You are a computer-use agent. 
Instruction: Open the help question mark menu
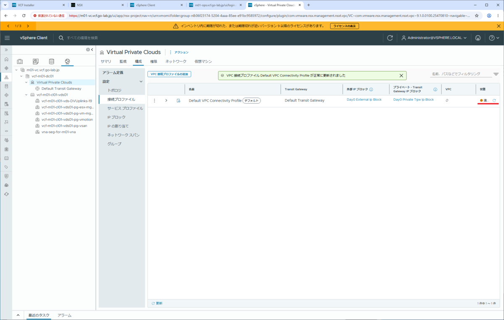click(x=493, y=38)
